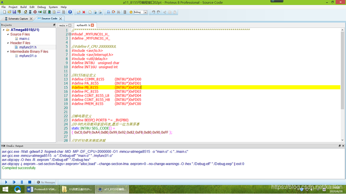346x194 pixels.
Task: Pause the simulation
Action: coord(22,182)
